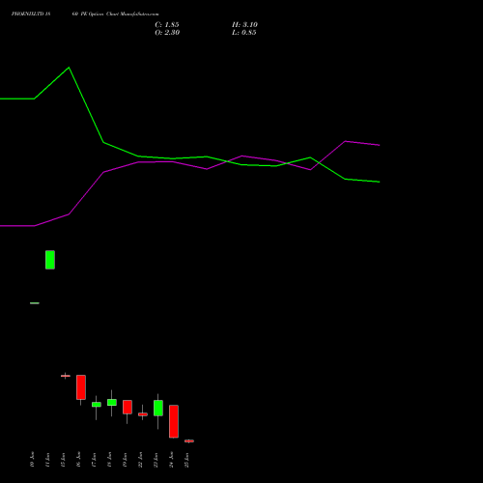The image size is (483, 483).
Task: Click the peak of the green line
Action: 69,68
